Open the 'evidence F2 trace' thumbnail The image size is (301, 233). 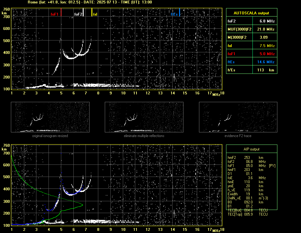pos(238,117)
